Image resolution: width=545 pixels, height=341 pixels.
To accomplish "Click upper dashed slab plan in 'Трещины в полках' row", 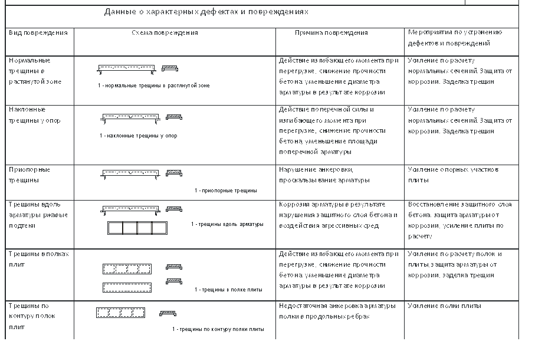I will (x=127, y=268).
